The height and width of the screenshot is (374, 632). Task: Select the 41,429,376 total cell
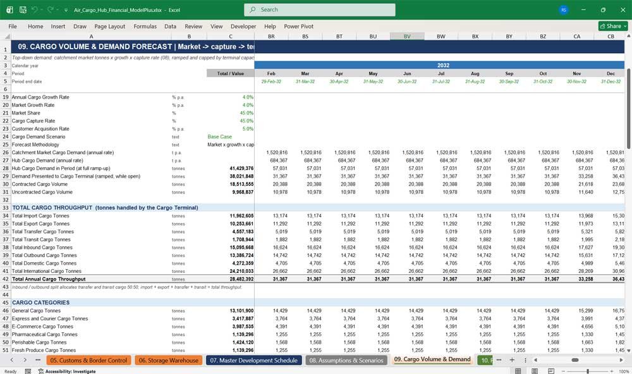coord(230,169)
